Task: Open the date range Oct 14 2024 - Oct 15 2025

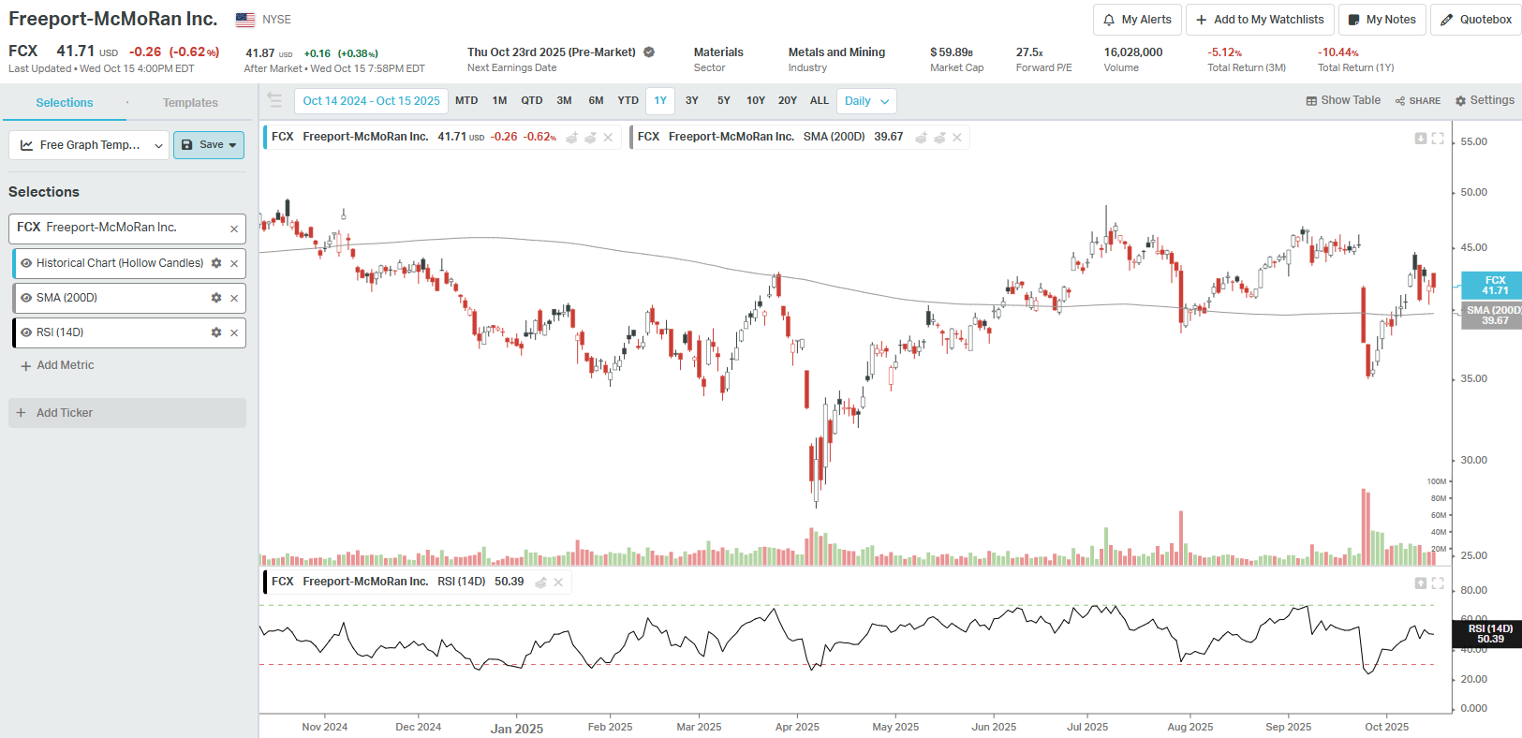Action: pyautogui.click(x=371, y=101)
